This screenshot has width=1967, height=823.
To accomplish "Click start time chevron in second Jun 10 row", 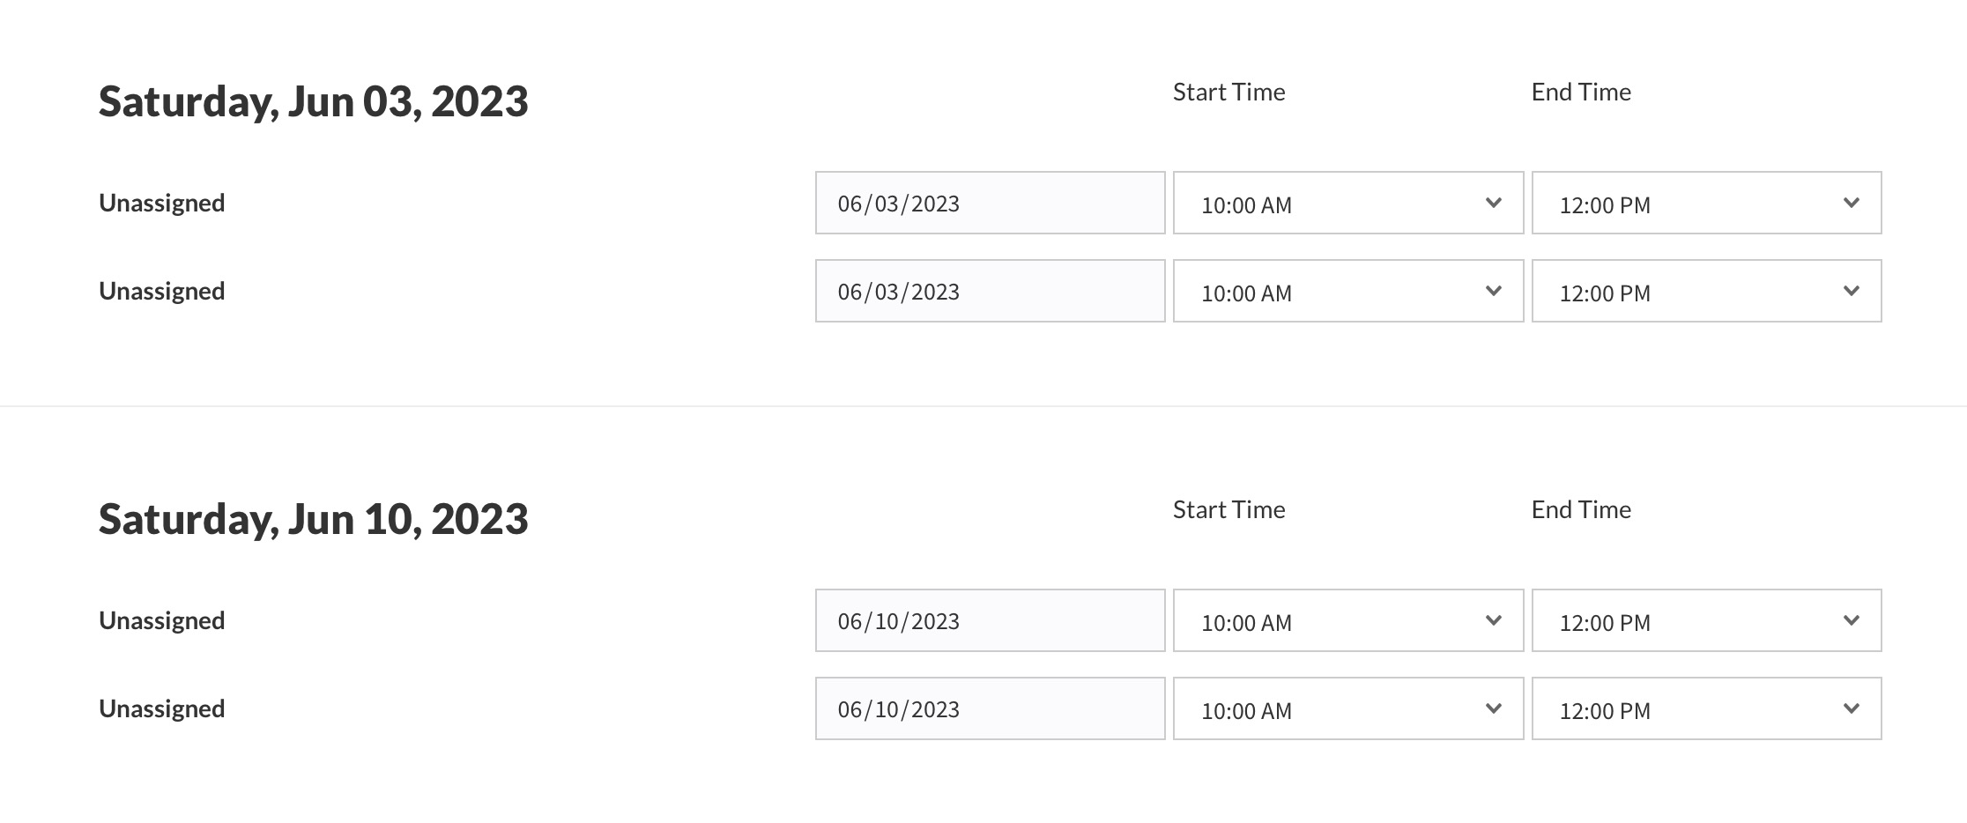I will tap(1493, 709).
